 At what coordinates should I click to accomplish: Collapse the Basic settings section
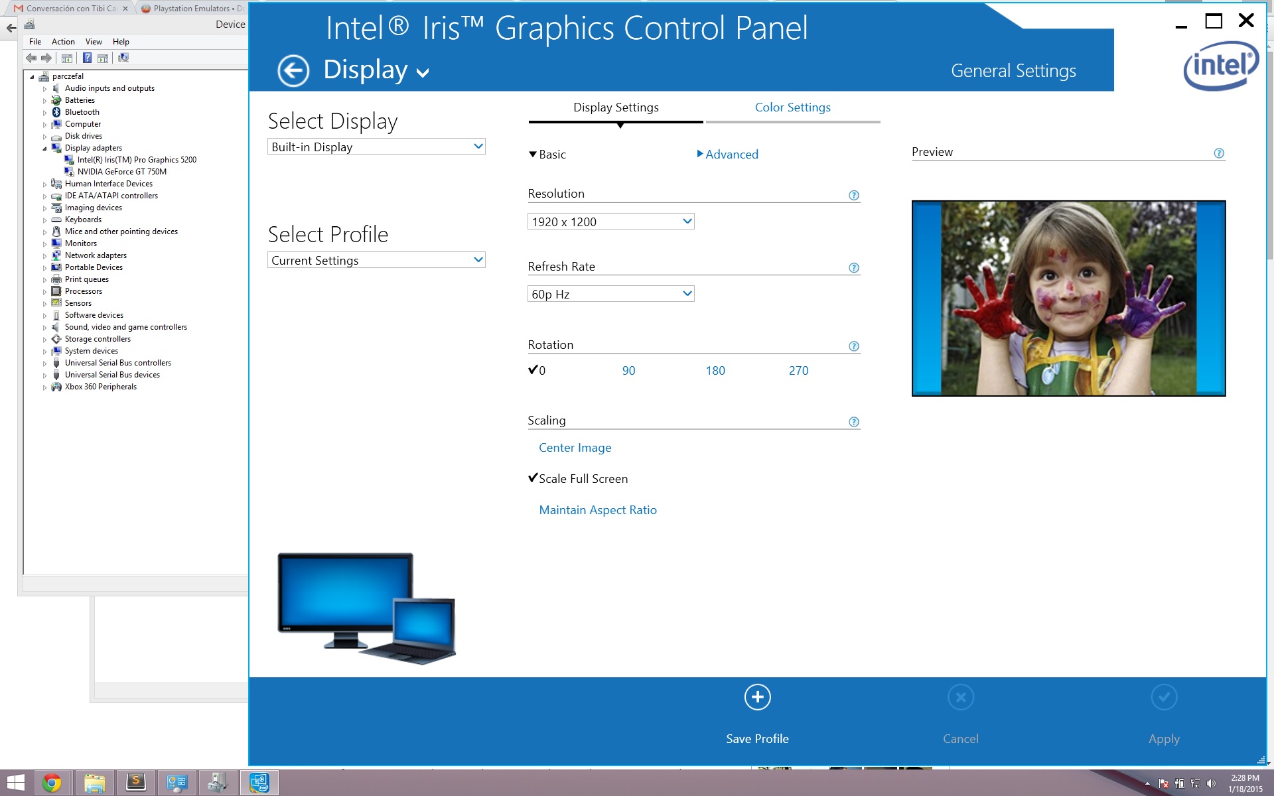click(547, 155)
